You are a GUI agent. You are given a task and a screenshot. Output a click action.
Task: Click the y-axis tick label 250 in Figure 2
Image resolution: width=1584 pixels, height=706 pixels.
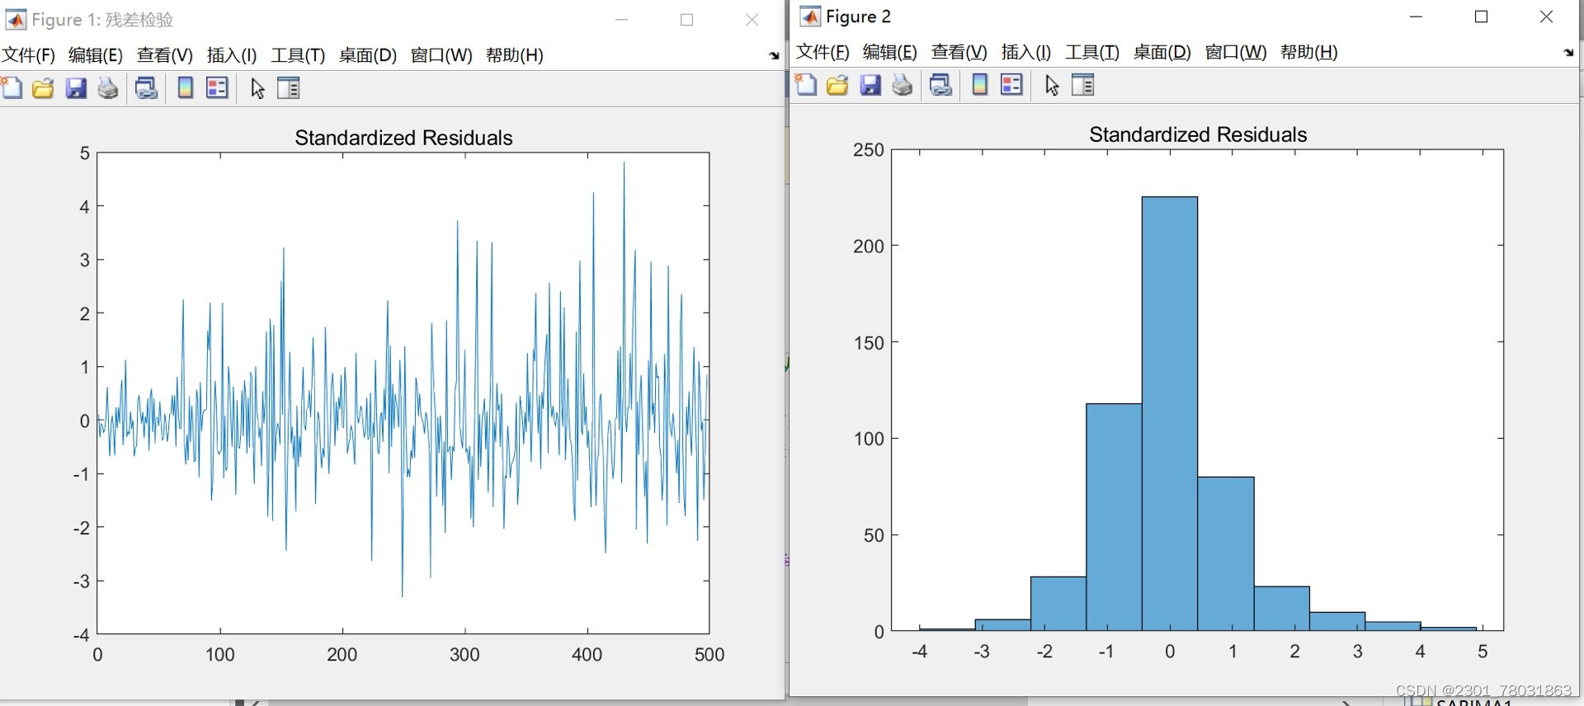[x=868, y=150]
